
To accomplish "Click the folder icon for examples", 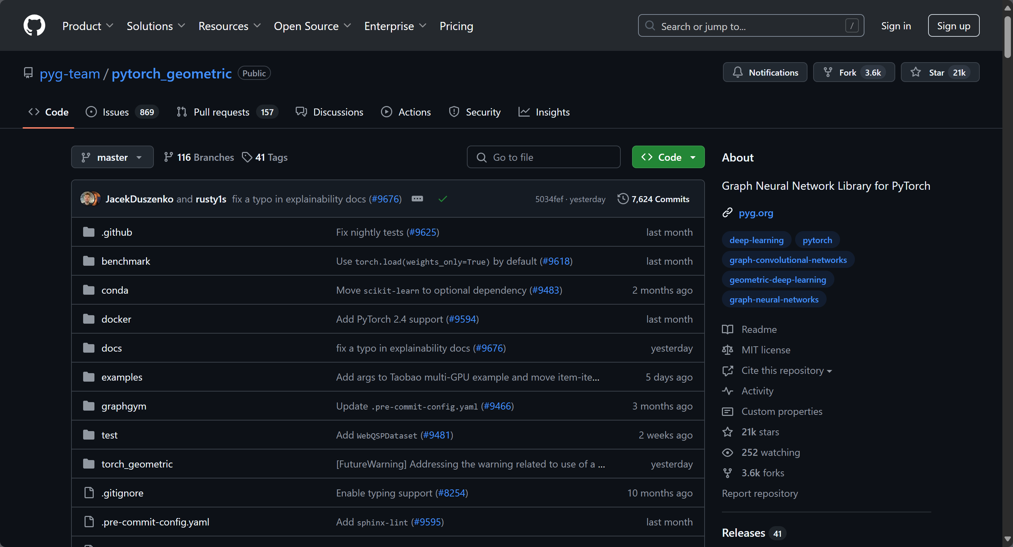I will pos(89,377).
